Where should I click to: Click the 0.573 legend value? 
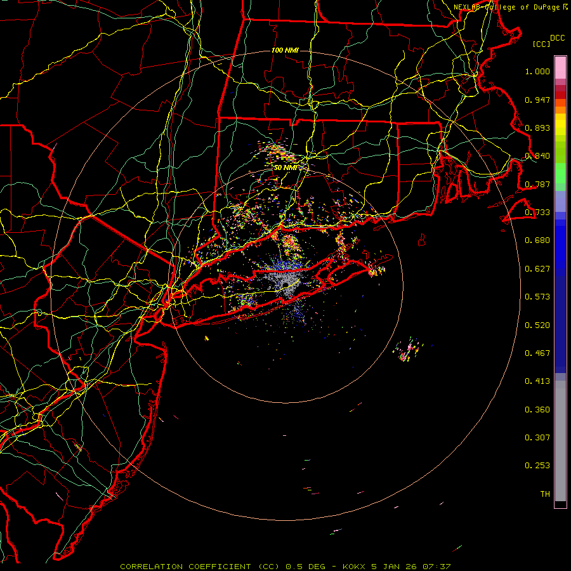(537, 297)
